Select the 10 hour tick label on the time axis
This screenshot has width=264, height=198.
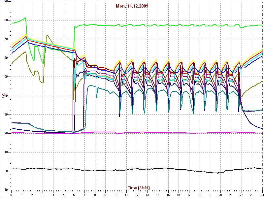point(116,195)
